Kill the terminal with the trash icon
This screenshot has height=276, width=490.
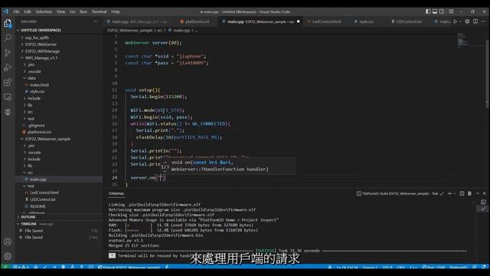pyautogui.click(x=469, y=193)
